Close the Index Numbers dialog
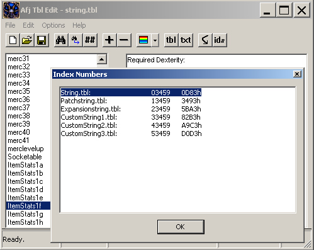Screen dimensions: 314x250 click(297, 74)
